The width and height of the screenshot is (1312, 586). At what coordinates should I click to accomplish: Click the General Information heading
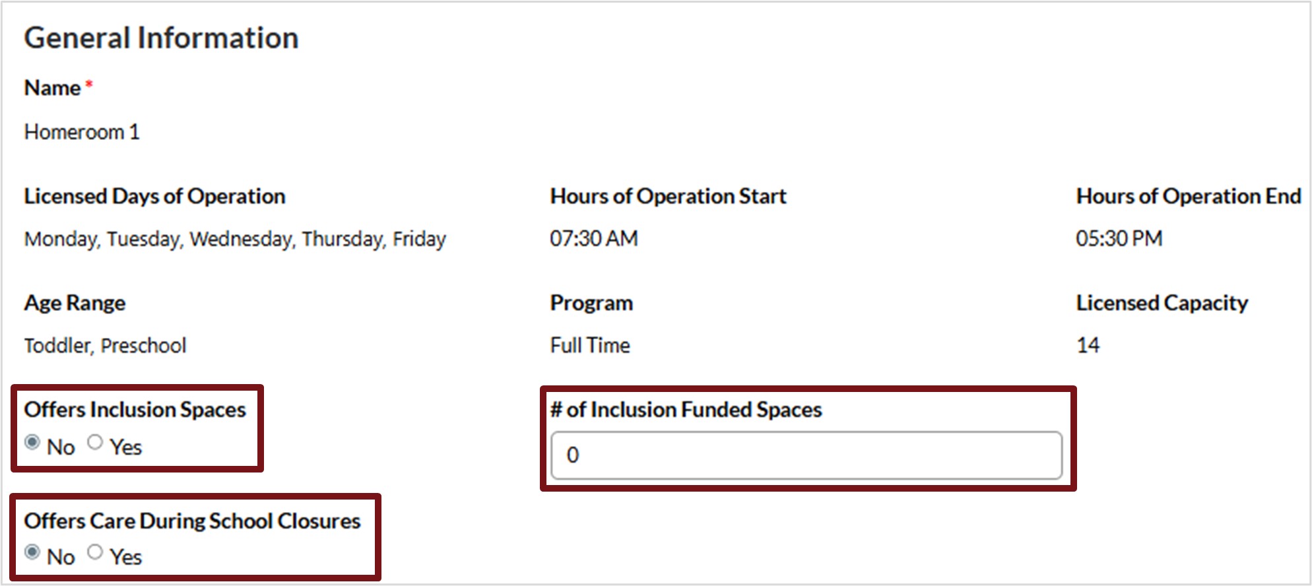[x=161, y=38]
